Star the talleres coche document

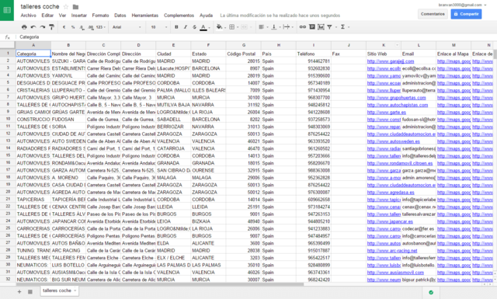click(66, 7)
